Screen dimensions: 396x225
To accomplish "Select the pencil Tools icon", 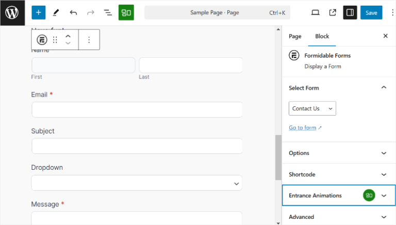I will click(56, 12).
